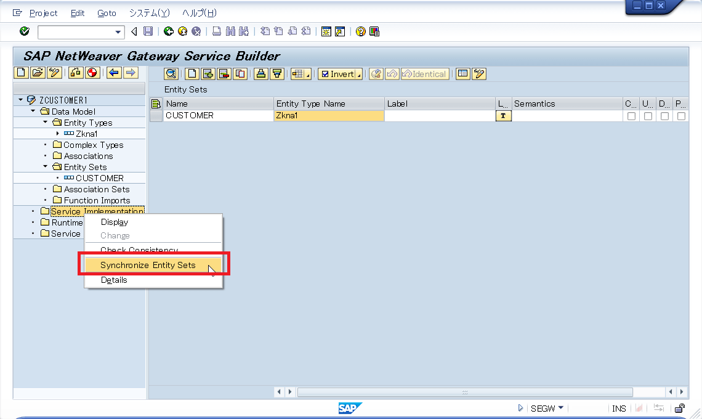Toggle the Invert checkbox button
702x419 pixels.
337,74
